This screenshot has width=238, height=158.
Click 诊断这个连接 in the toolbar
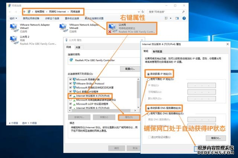pos(52,18)
